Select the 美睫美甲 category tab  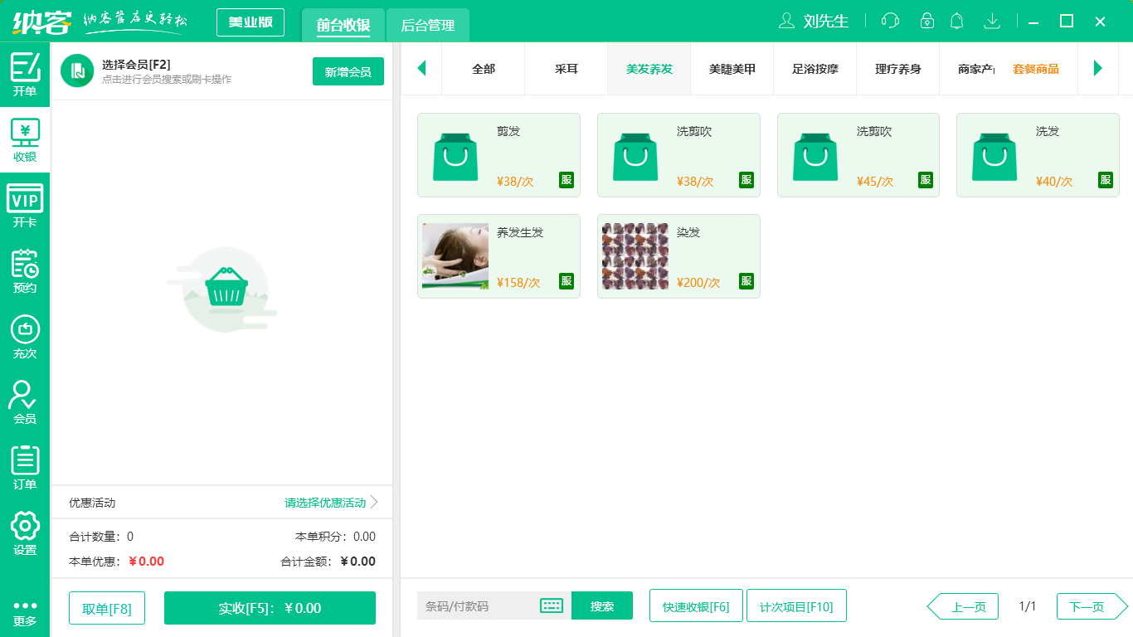pos(732,69)
